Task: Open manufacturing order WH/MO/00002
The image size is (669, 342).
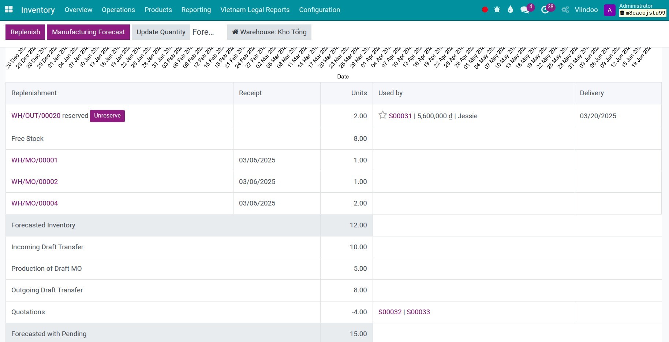Action: (34, 182)
